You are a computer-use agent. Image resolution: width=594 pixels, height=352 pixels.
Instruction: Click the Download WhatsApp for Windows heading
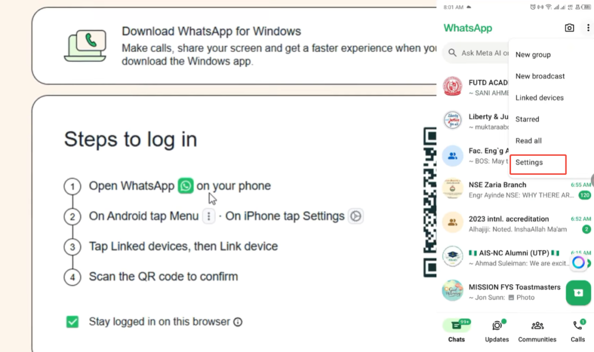(x=211, y=31)
